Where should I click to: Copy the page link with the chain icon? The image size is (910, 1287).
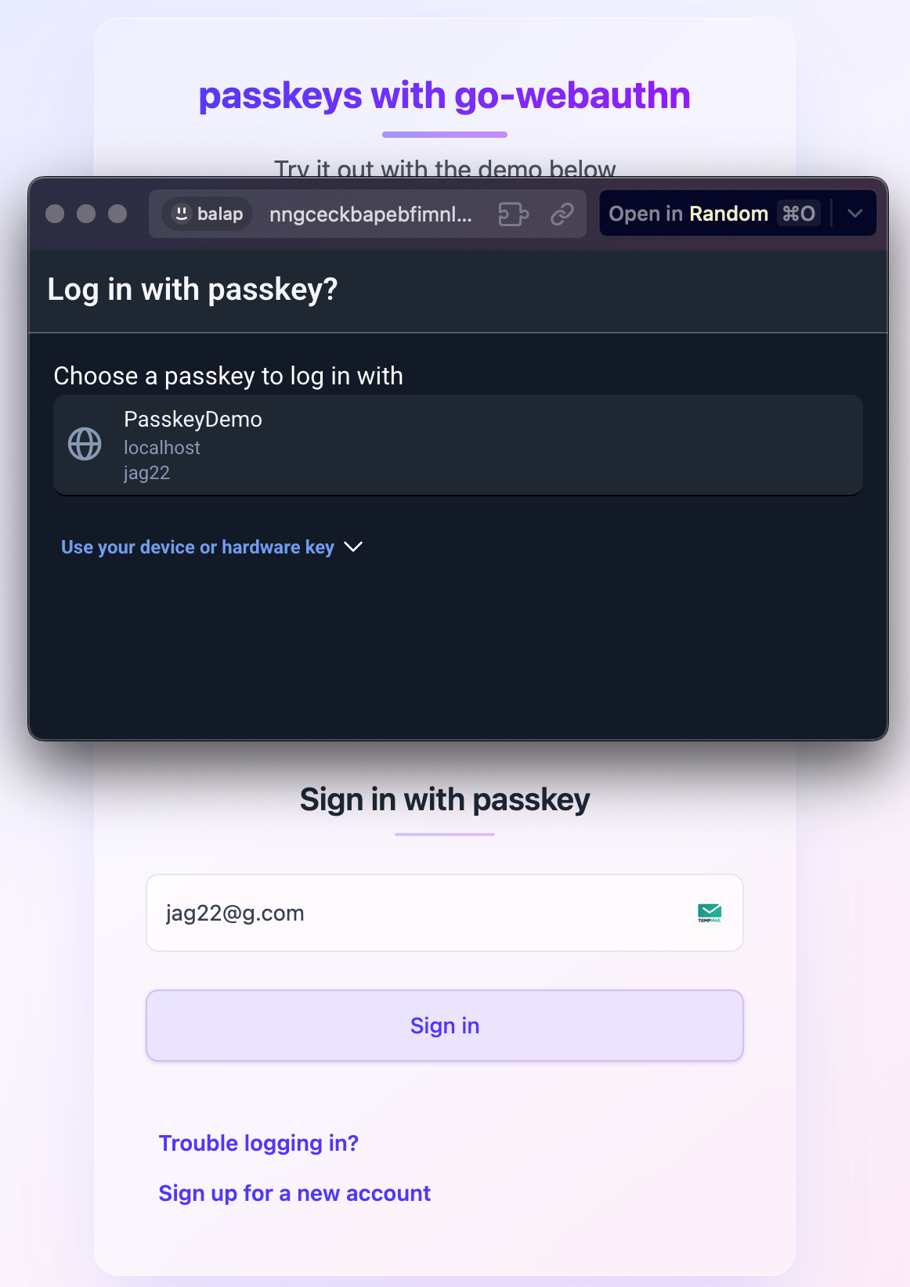(x=562, y=214)
